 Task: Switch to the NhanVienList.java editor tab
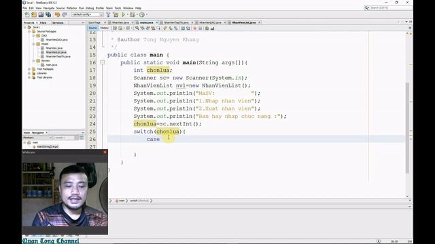click(x=244, y=22)
